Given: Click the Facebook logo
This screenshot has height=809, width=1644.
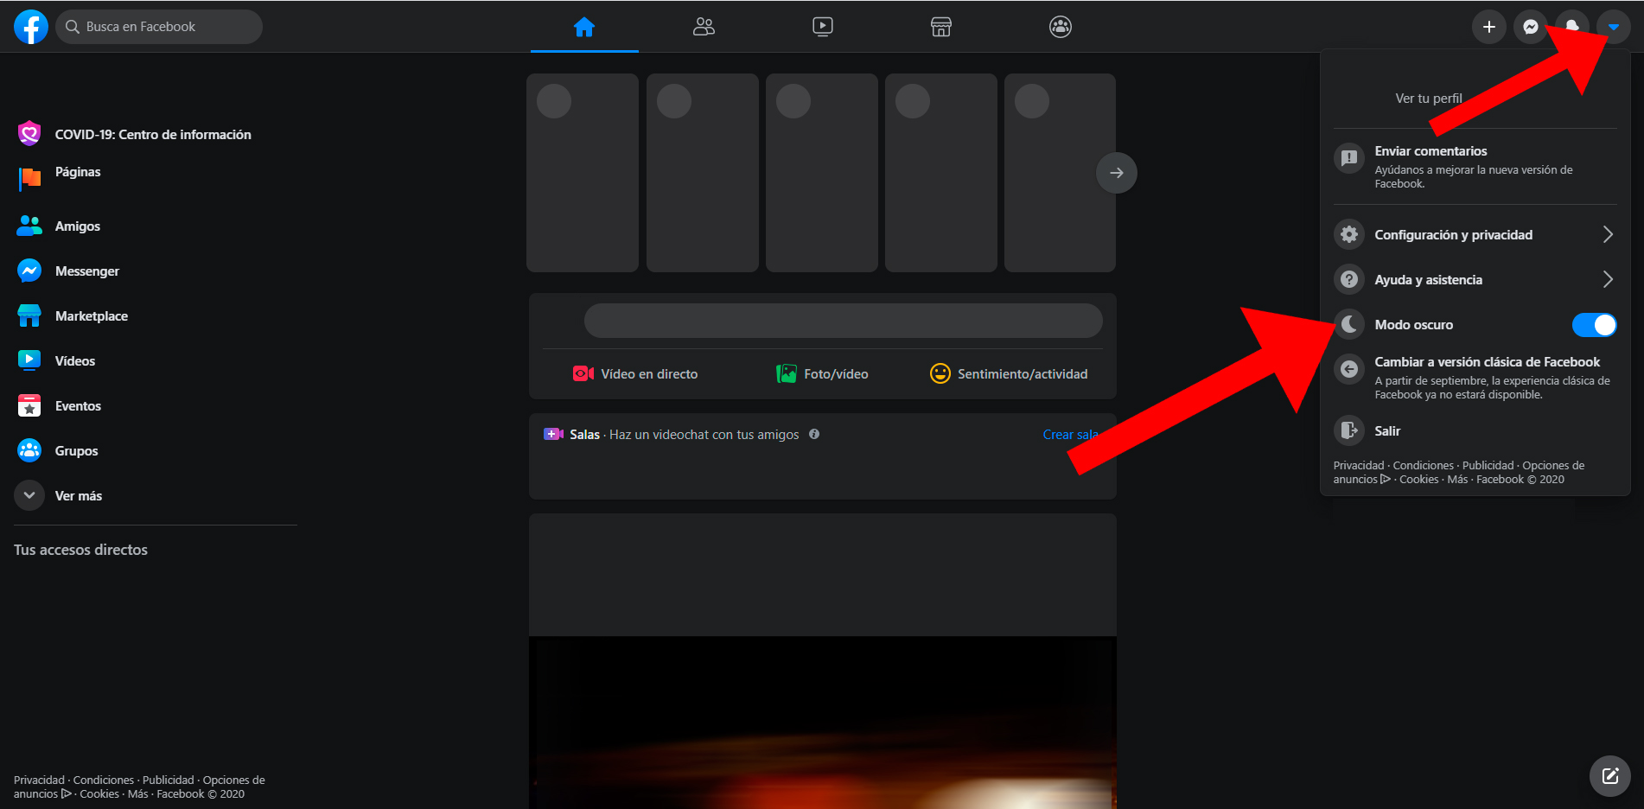Looking at the screenshot, I should tap(30, 26).
